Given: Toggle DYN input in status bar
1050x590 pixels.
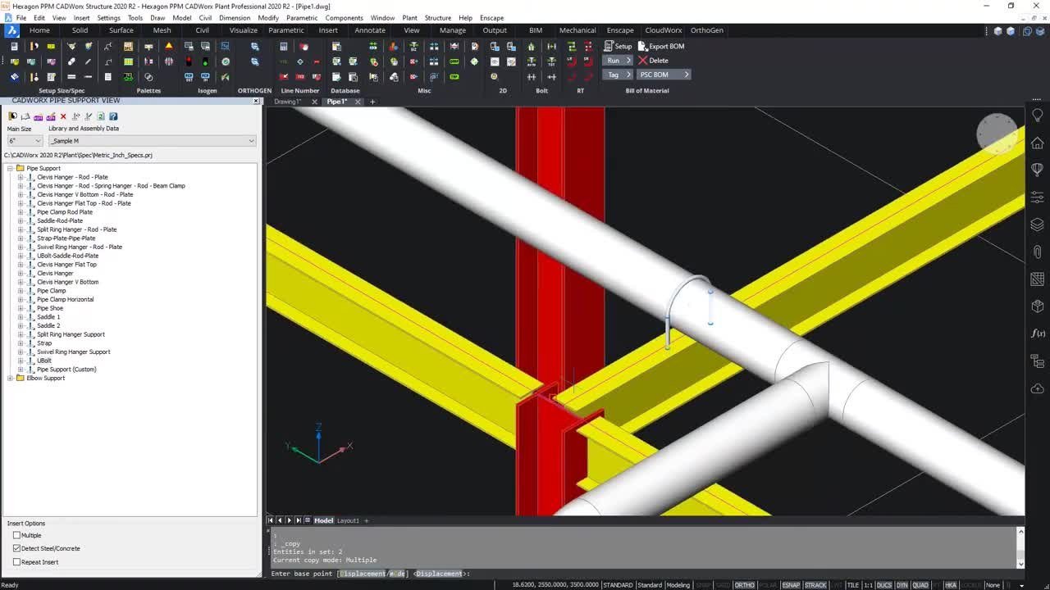Looking at the screenshot, I should click(x=902, y=585).
